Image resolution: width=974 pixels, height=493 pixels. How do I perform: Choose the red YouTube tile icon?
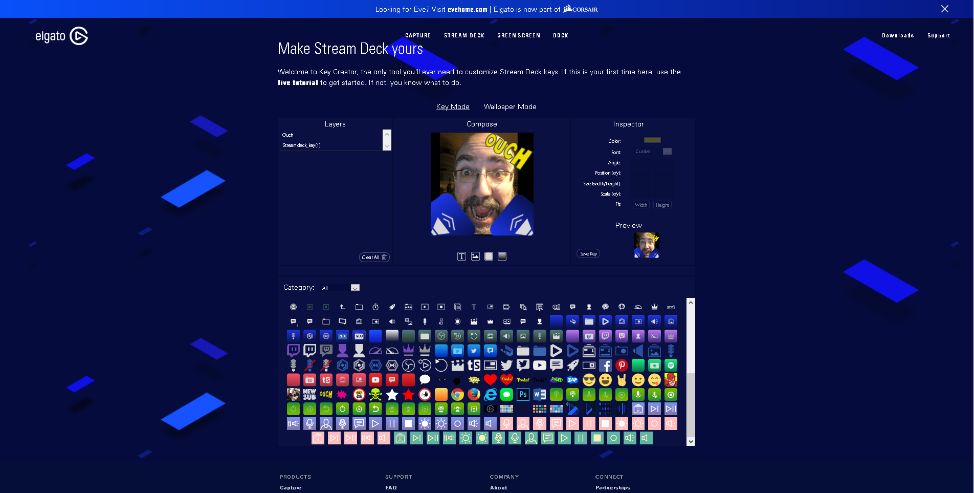(375, 380)
